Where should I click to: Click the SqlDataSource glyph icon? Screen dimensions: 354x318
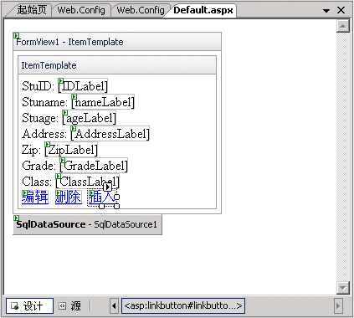[x=17, y=218]
